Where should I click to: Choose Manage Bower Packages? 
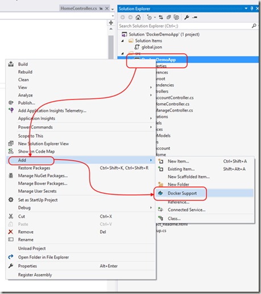click(x=43, y=184)
